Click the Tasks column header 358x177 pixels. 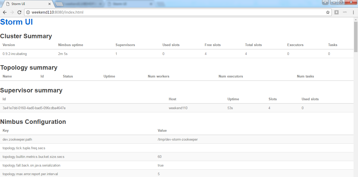[333, 45]
